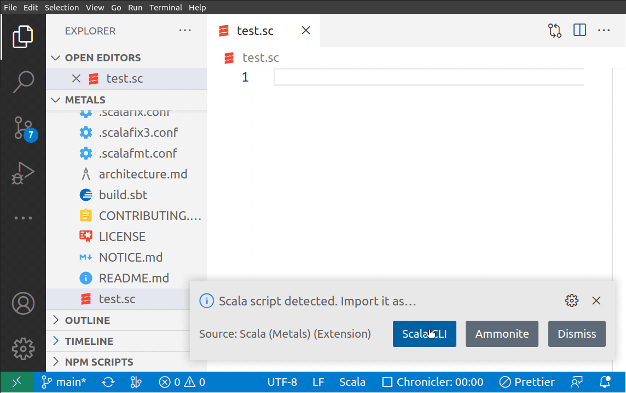Click the Open Changes icon above the editor
This screenshot has width=626, height=393.
(554, 30)
